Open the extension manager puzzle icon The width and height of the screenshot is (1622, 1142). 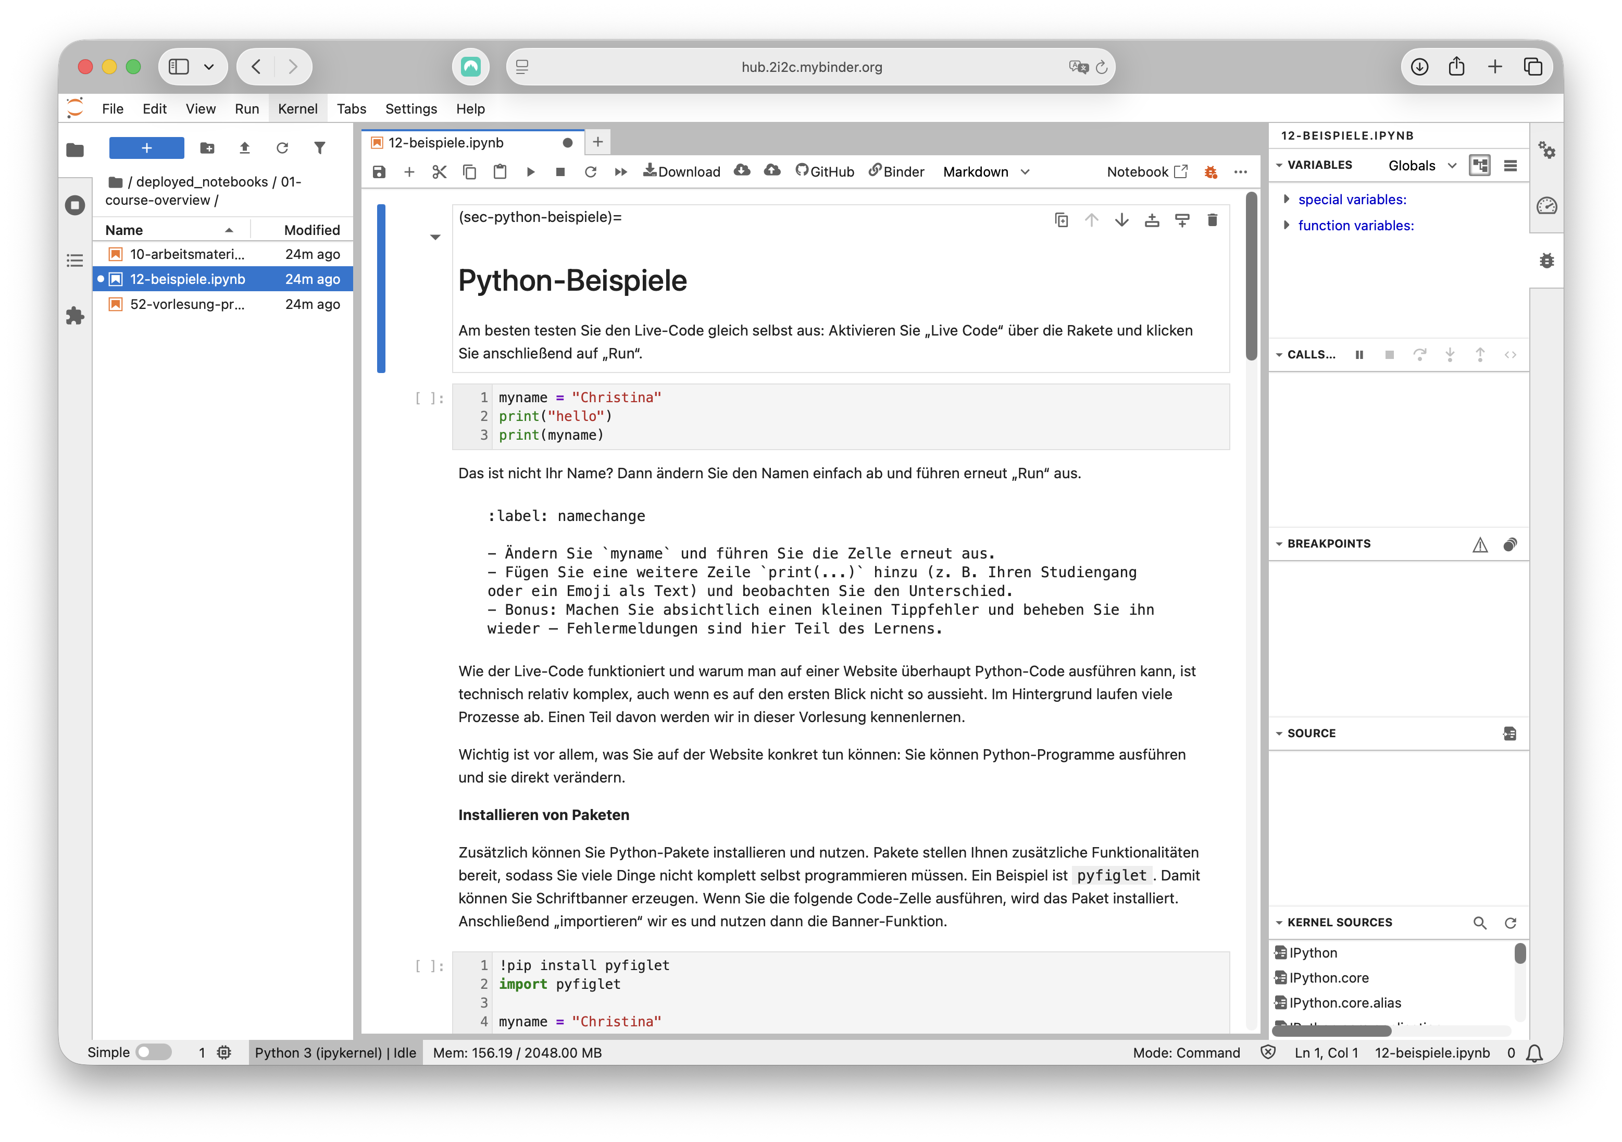pos(75,316)
